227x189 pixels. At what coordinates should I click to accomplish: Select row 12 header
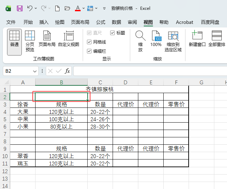tap(5, 171)
